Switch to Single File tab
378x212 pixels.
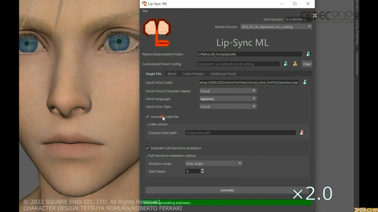(153, 74)
